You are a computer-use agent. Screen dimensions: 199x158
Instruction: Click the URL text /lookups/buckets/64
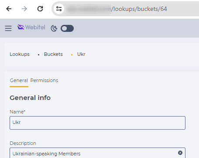[x=139, y=9]
